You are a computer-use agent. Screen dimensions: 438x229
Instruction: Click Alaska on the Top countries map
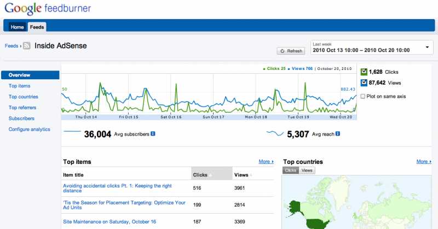[x=295, y=207]
